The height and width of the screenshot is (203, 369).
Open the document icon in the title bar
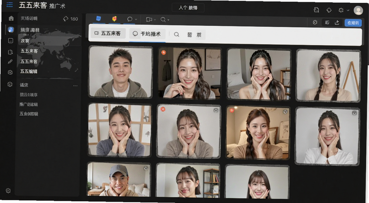coord(316,10)
